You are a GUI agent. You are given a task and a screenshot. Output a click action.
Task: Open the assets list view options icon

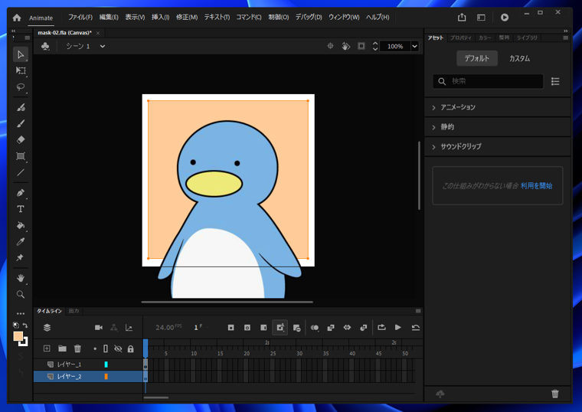[555, 82]
